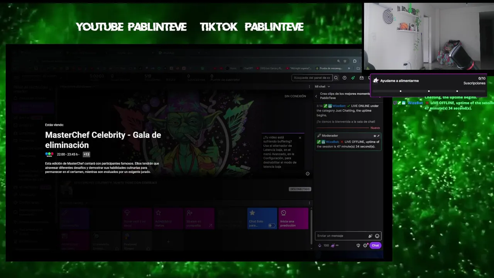Click the Inicia una predicción tile
Image resolution: width=494 pixels, height=278 pixels.
pyautogui.click(x=293, y=219)
